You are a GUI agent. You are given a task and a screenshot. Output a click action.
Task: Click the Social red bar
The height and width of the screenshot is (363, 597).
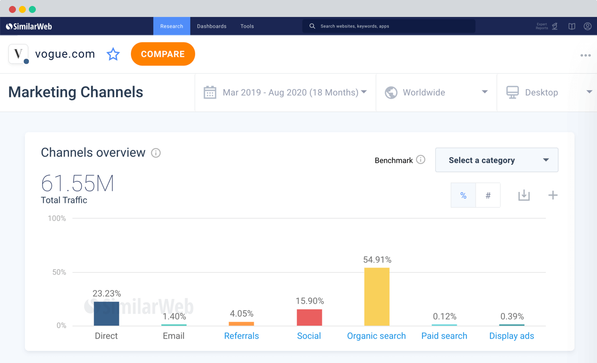click(x=309, y=318)
